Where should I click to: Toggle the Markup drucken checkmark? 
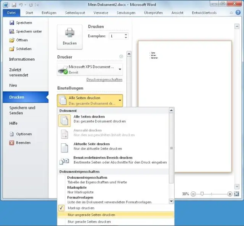61,208
